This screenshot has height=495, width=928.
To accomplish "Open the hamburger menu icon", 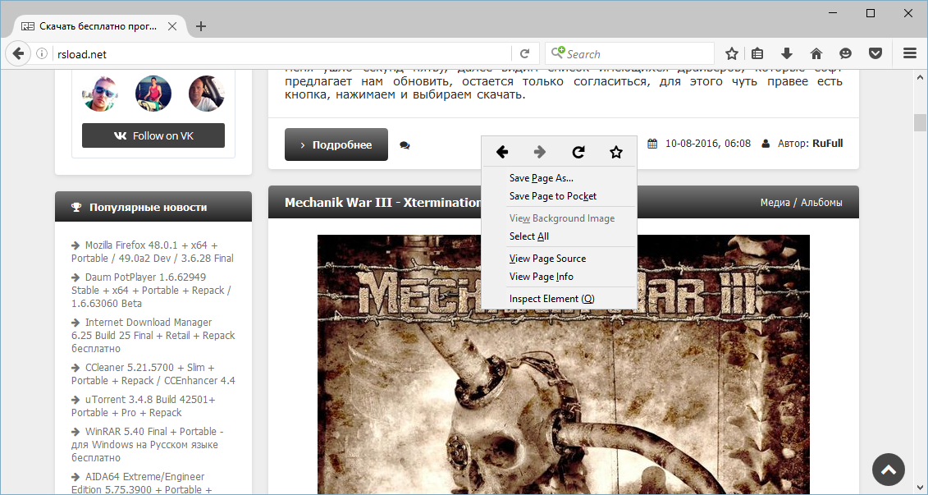I will pyautogui.click(x=910, y=54).
